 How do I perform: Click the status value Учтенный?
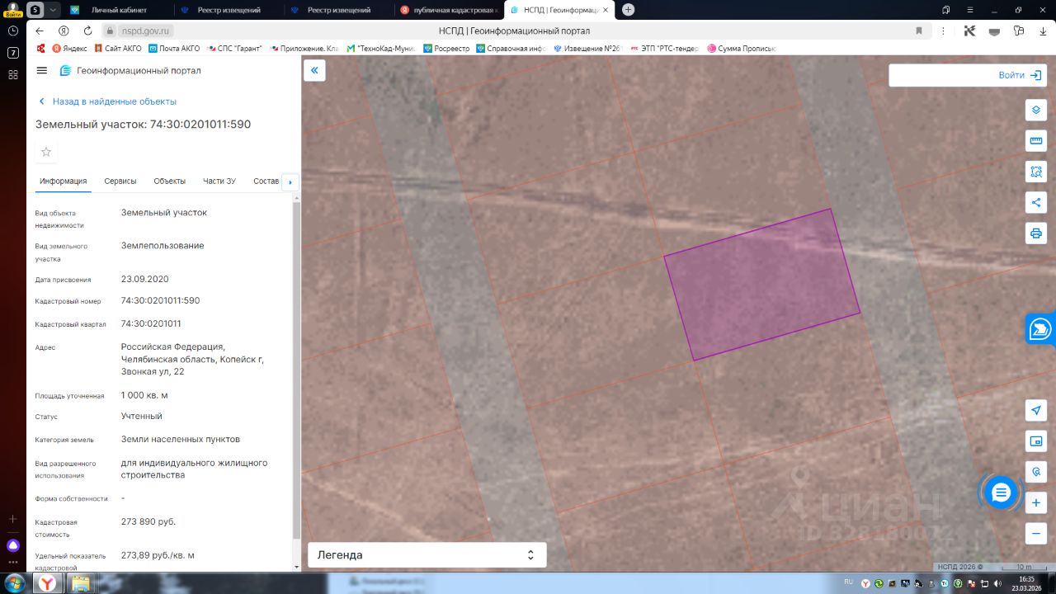click(142, 416)
